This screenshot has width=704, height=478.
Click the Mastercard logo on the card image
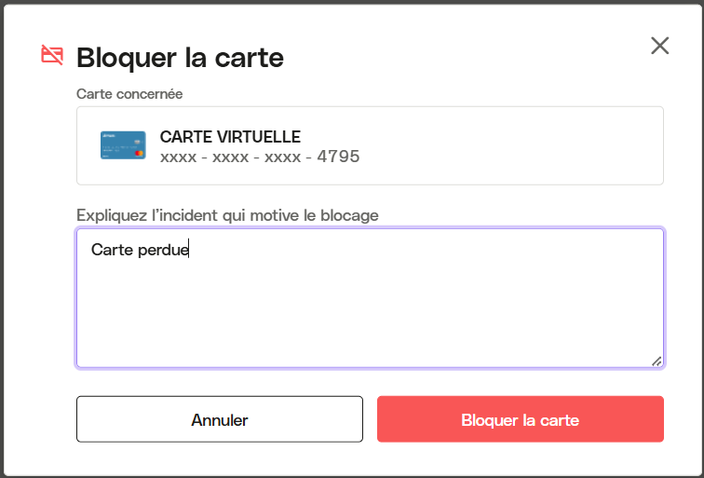[x=139, y=153]
